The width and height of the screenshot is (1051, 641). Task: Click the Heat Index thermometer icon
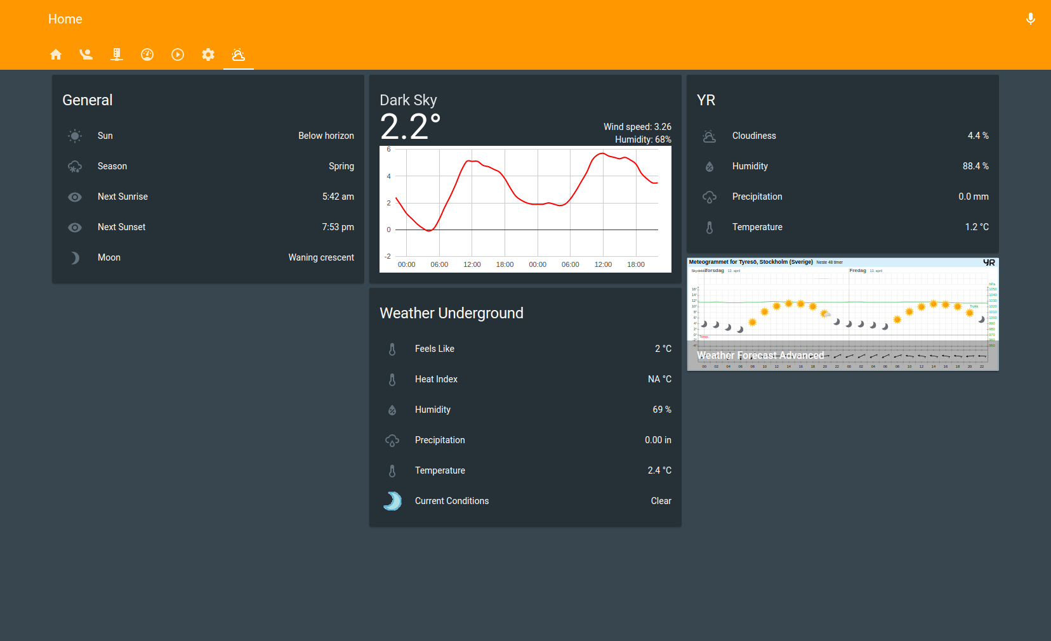(392, 379)
